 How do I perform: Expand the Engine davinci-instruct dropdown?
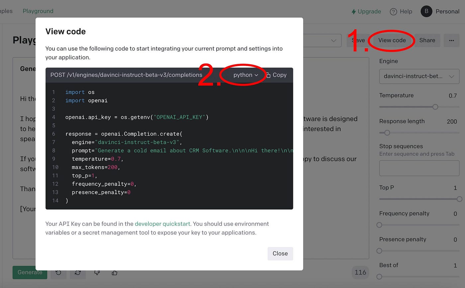point(419,76)
